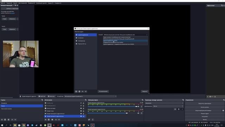This screenshot has height=127, width=225.
Task: Move selected filter down in filters dialog
Action: coord(86,91)
